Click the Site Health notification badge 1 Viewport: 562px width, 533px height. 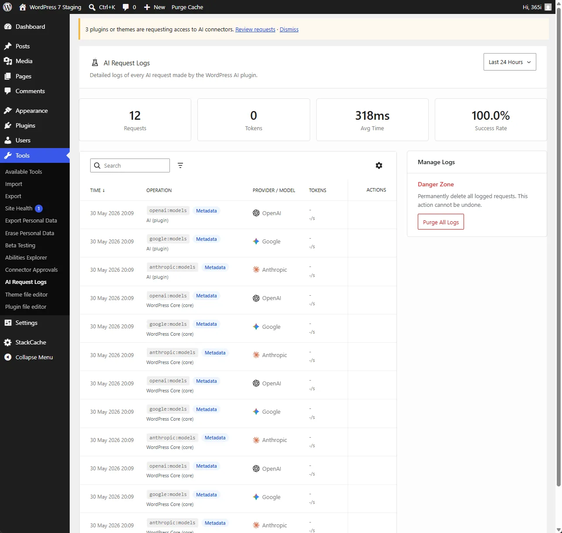[x=39, y=209]
